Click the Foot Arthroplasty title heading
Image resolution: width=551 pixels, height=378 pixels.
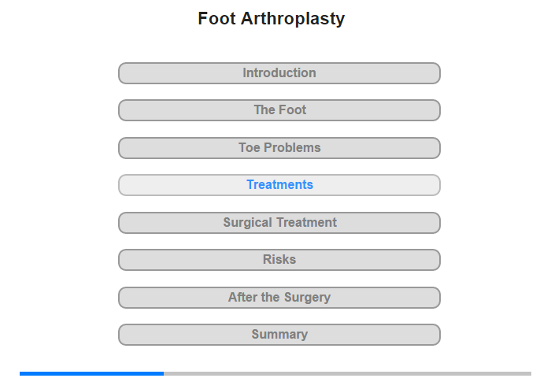(272, 19)
